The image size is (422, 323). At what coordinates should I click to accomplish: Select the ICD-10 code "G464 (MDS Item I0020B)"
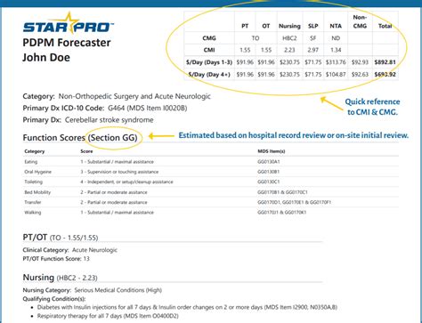coord(148,109)
